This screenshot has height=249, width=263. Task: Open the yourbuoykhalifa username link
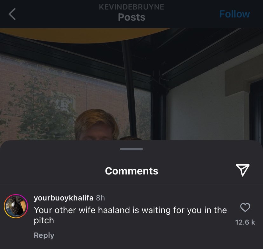64,198
